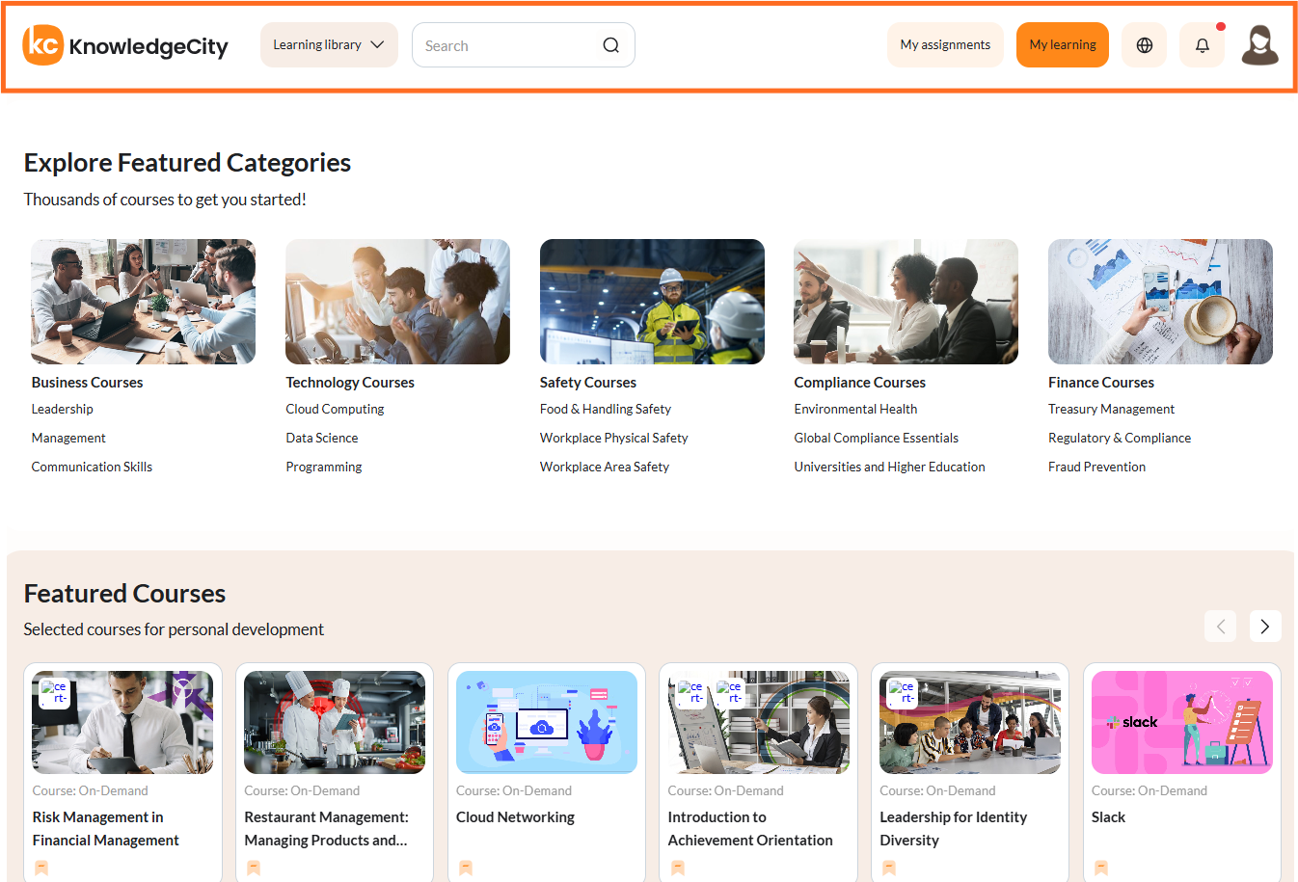Bookmark the Leadership for Identity Diversity course

[889, 868]
